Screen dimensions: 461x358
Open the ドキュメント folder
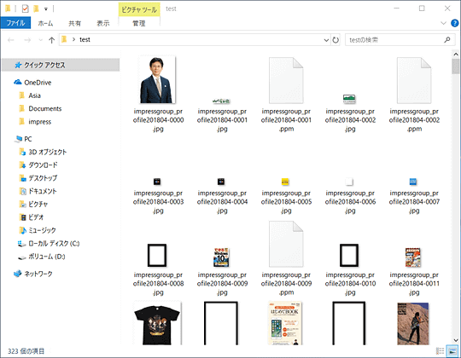(x=42, y=191)
